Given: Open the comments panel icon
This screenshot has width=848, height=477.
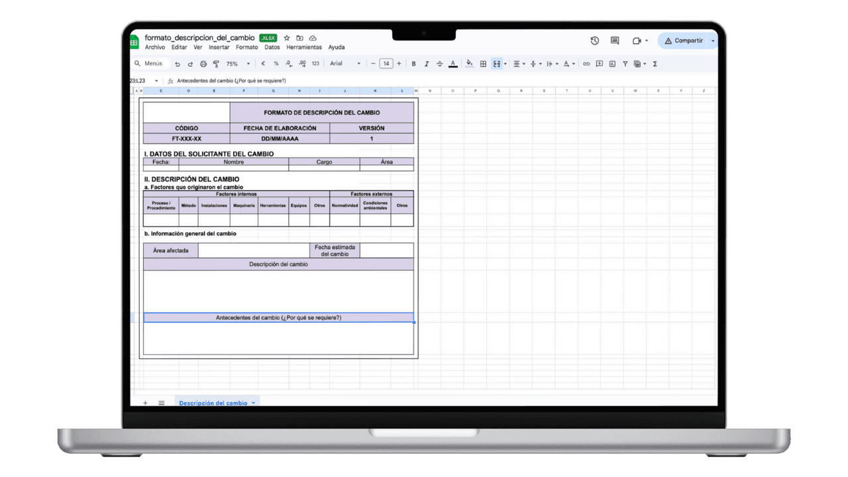Looking at the screenshot, I should (615, 41).
